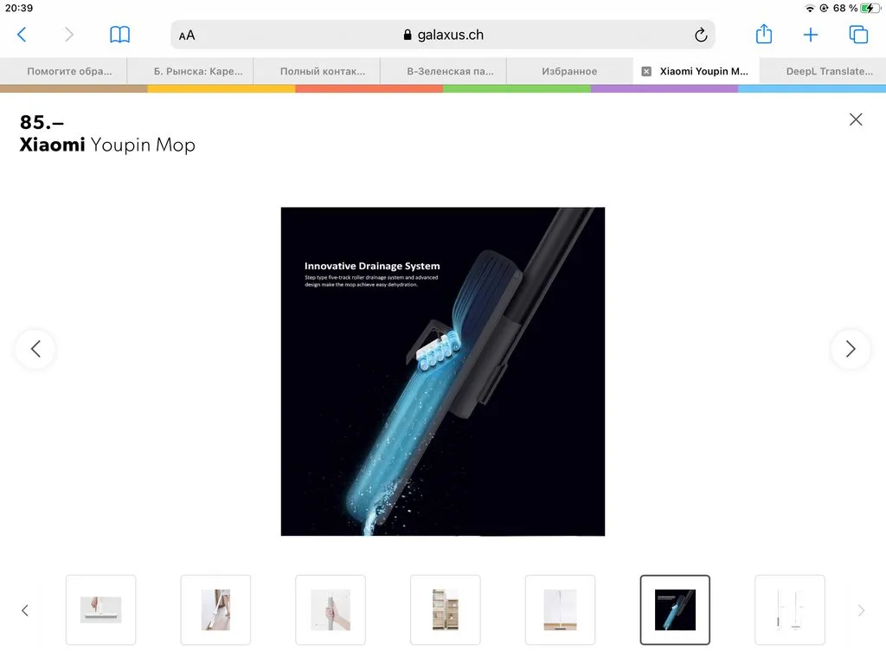Go back with Safari's back arrow
The height and width of the screenshot is (665, 886).
click(x=22, y=35)
